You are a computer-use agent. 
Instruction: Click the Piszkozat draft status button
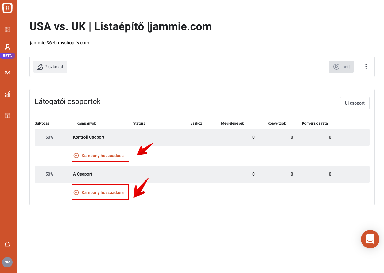click(x=50, y=67)
